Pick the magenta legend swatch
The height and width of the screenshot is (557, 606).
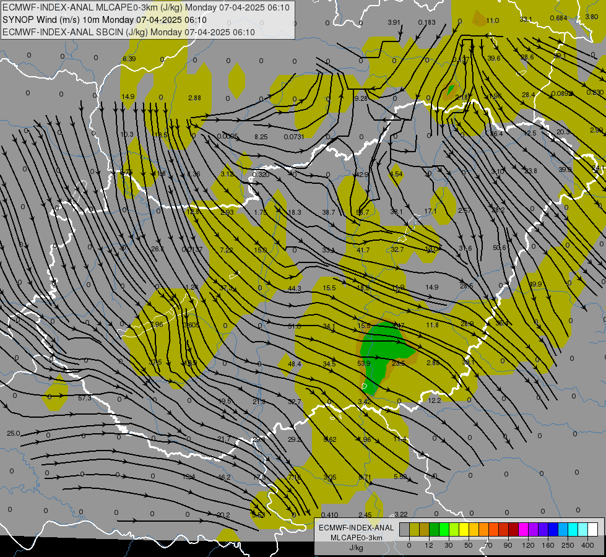523,529
